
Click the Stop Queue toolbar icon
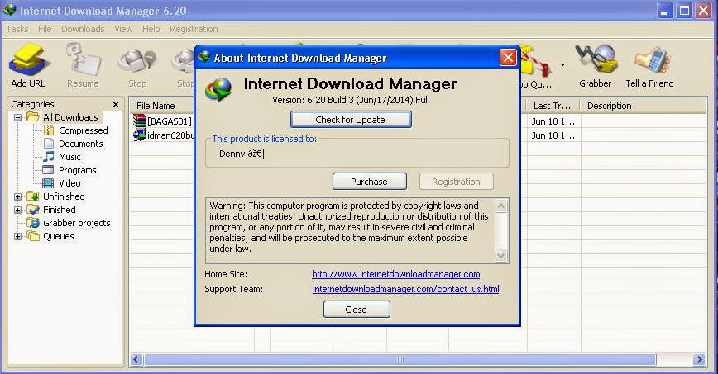[x=536, y=65]
